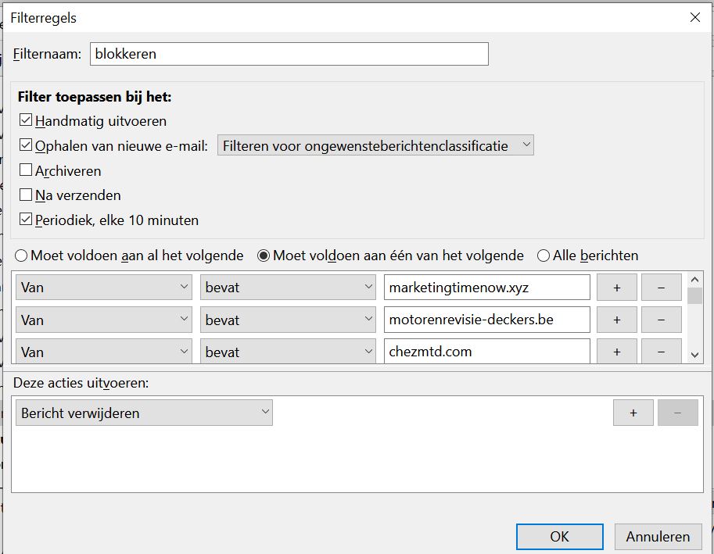714x554 pixels.
Task: Open the ongewensteberichtenclassificatie dropdown
Action: (374, 145)
